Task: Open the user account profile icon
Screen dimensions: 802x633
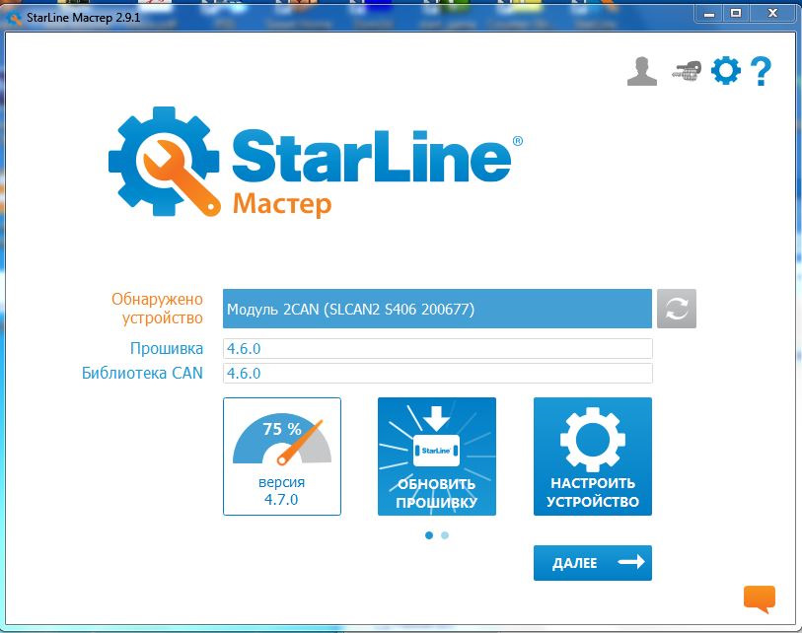Action: 642,71
